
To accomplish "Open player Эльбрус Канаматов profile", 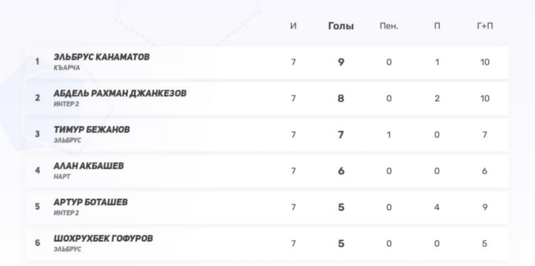I will pos(101,57).
